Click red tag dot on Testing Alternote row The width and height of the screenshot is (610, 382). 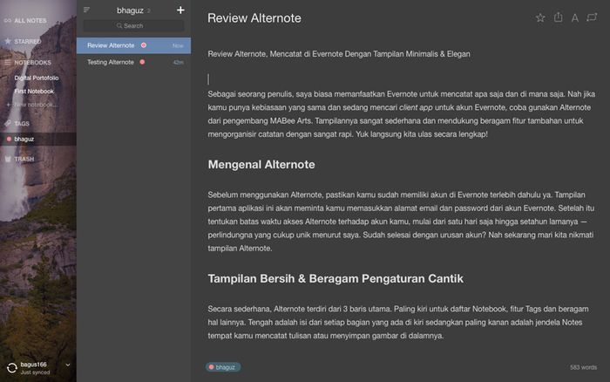pyautogui.click(x=142, y=62)
